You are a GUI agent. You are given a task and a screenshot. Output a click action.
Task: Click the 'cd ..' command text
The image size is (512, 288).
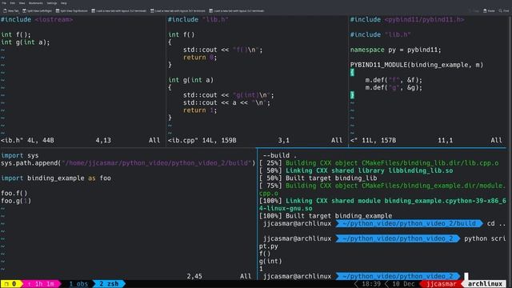pyautogui.click(x=496, y=224)
